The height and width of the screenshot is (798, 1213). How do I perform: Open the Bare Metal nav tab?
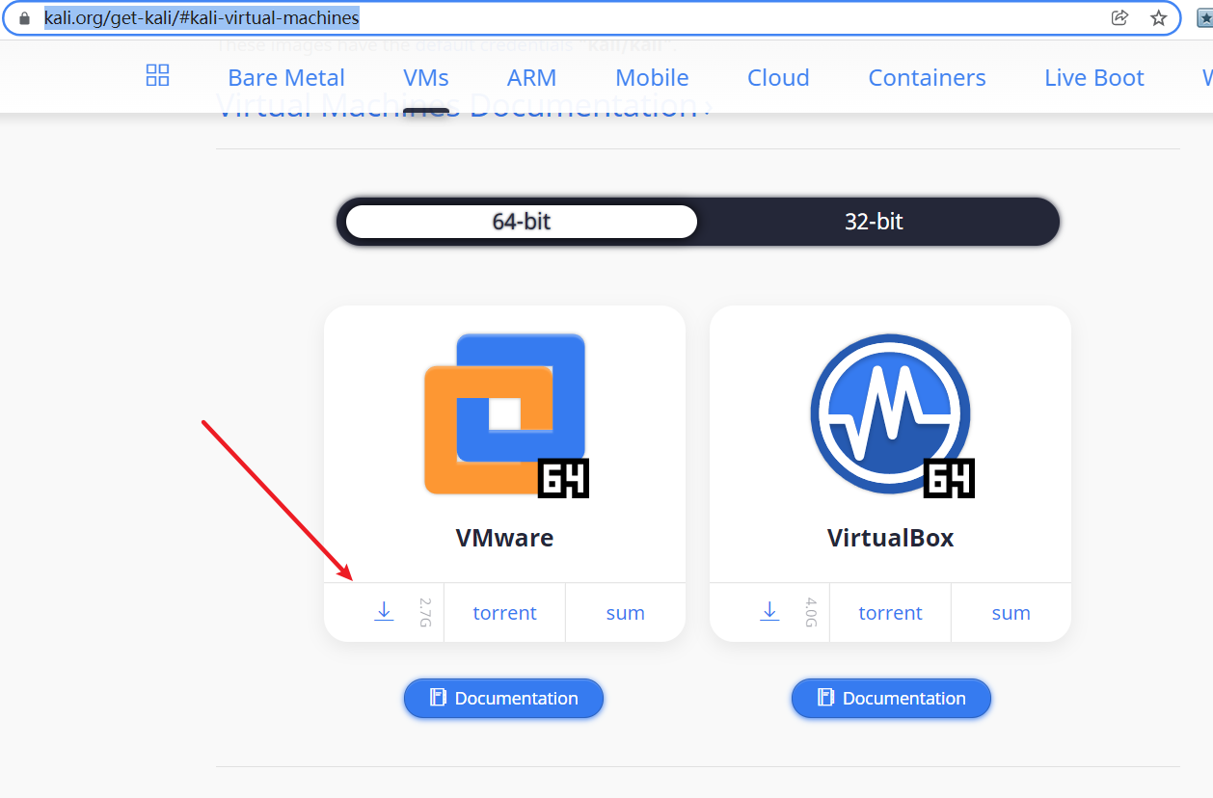(286, 78)
